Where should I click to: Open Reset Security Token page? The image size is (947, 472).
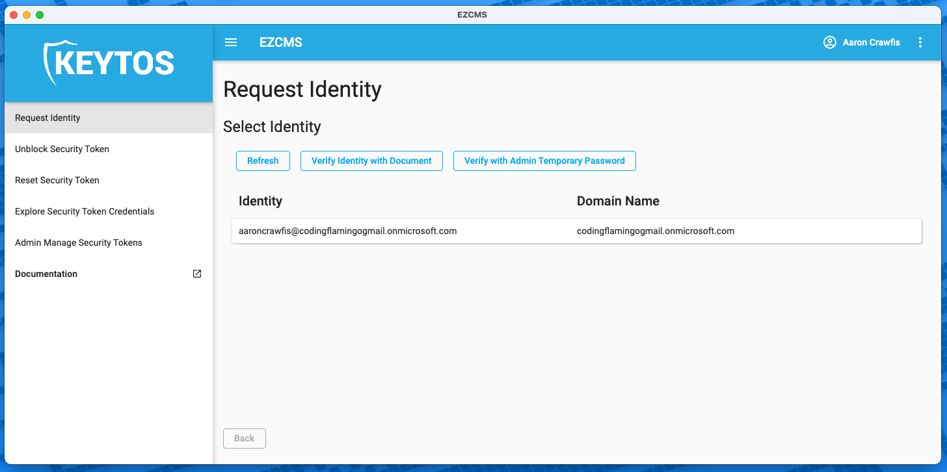pyautogui.click(x=57, y=180)
